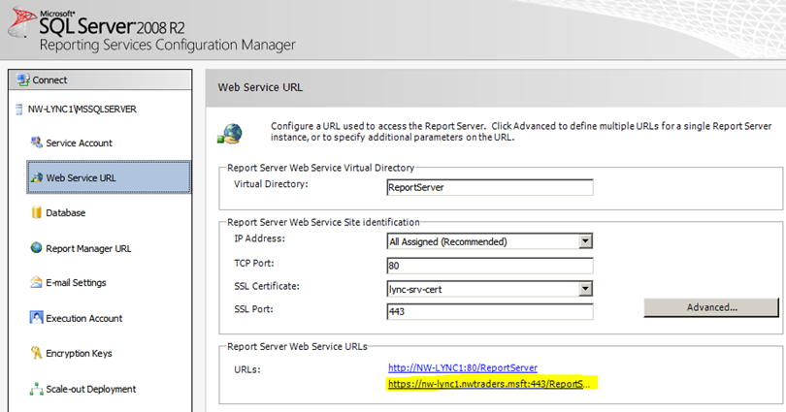Click the Report Server Web Service Site identification title

pos(323,222)
